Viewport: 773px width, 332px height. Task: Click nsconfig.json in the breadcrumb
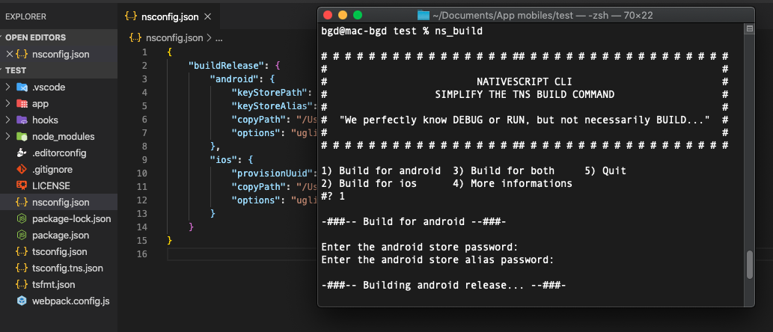(174, 37)
